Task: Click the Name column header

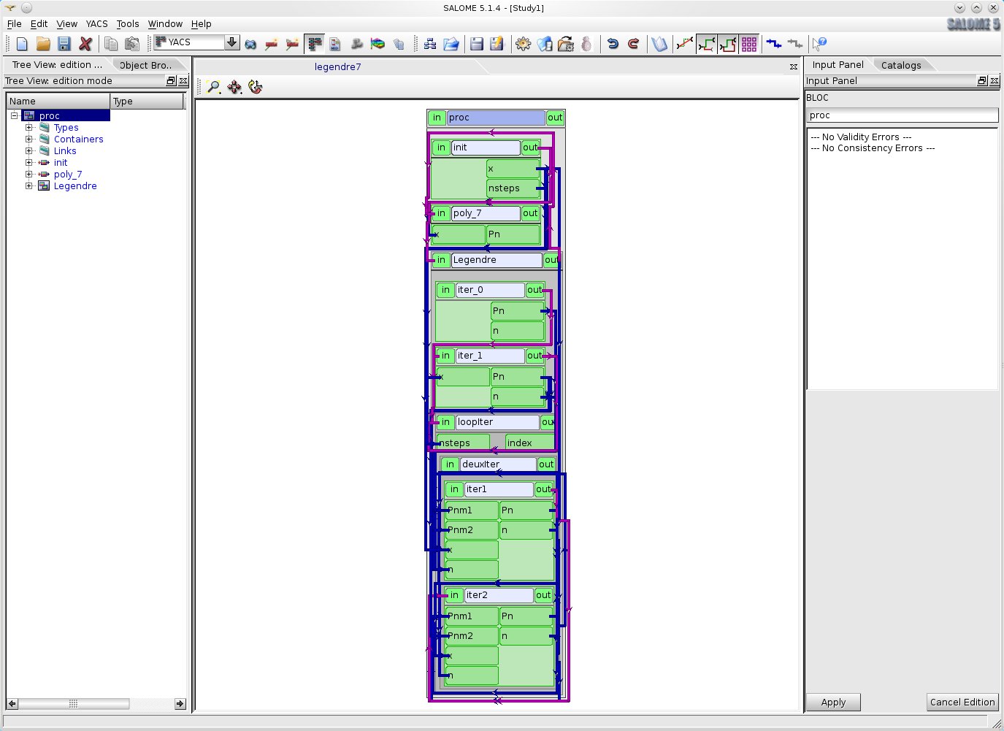Action: tap(58, 102)
